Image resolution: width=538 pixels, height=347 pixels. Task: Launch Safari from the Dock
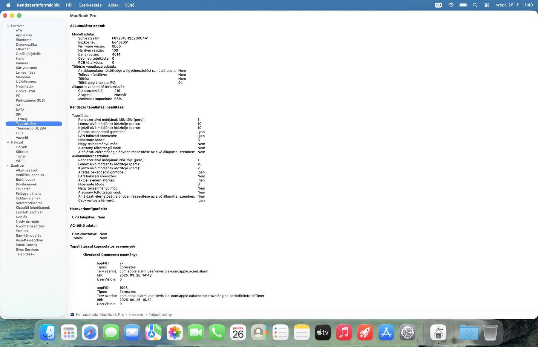90,332
